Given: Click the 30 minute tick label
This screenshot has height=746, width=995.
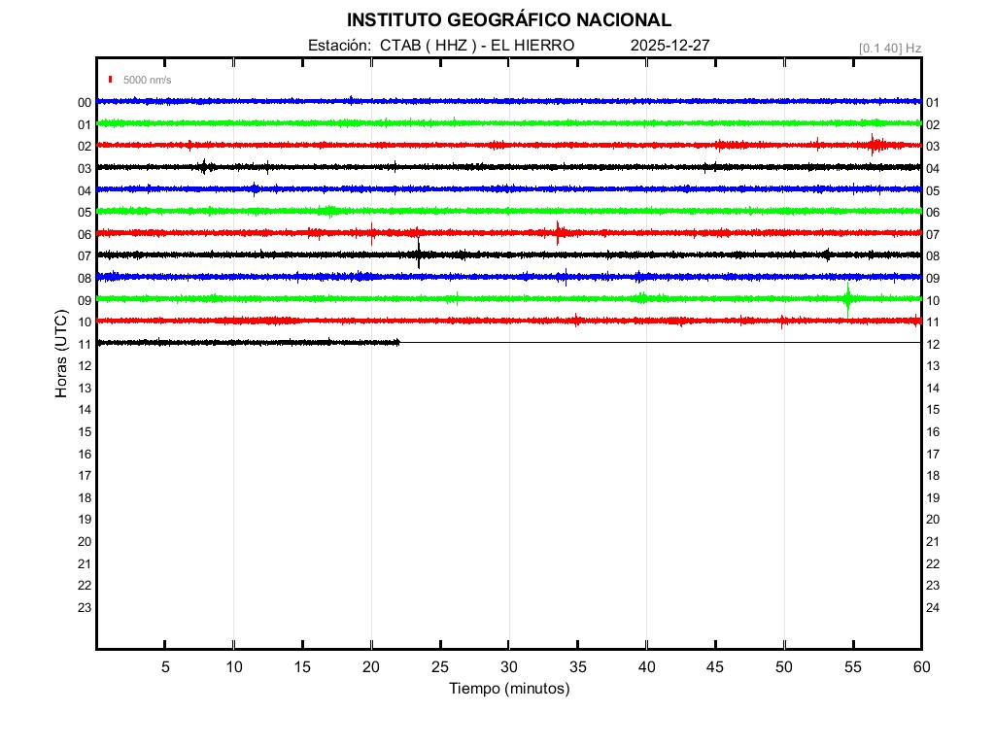Looking at the screenshot, I should [x=508, y=666].
